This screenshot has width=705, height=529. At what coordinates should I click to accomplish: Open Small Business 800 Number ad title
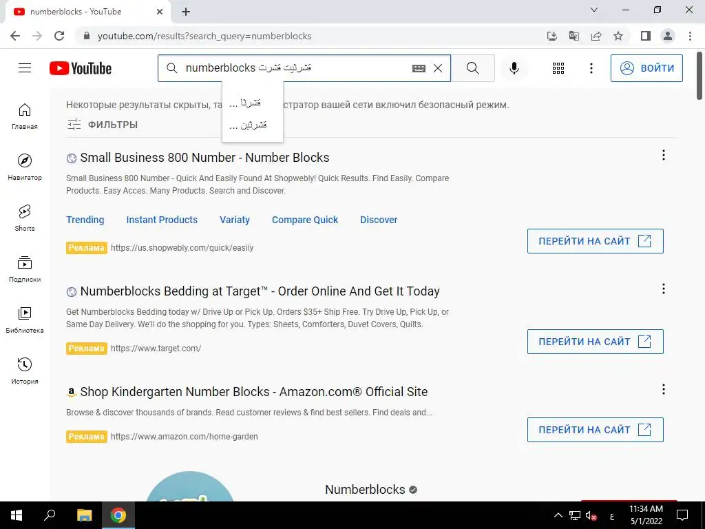point(204,158)
